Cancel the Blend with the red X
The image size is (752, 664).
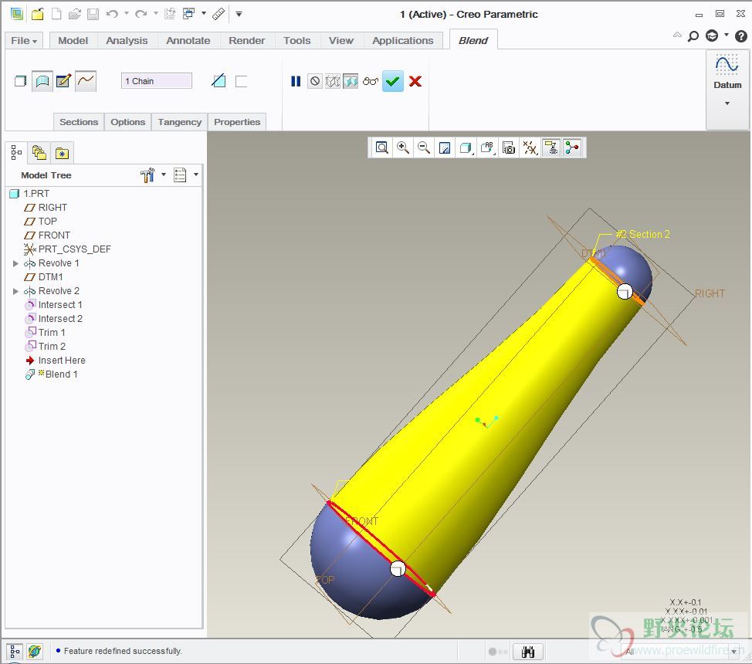415,81
